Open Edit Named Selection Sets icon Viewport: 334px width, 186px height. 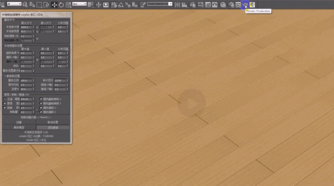143,5
